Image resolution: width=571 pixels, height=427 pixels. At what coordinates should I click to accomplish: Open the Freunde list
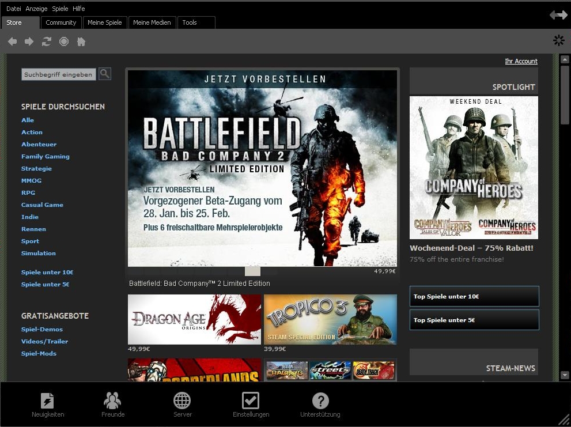click(113, 405)
